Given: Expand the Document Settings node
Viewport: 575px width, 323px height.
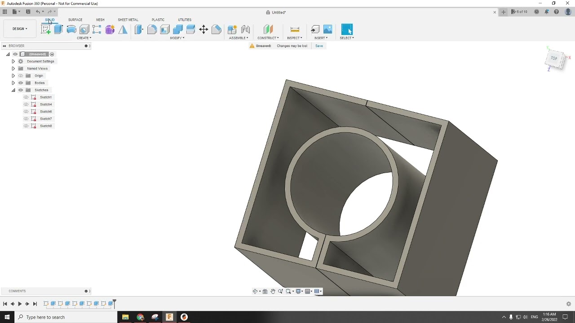Looking at the screenshot, I should point(13,61).
